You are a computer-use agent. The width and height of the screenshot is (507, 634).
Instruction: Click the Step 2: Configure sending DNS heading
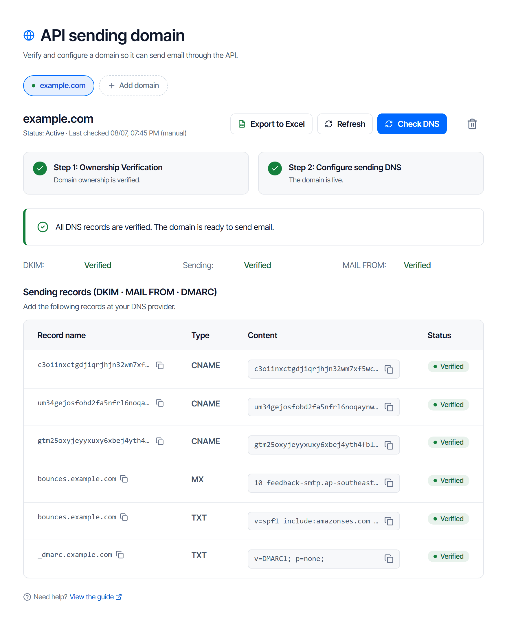click(345, 167)
